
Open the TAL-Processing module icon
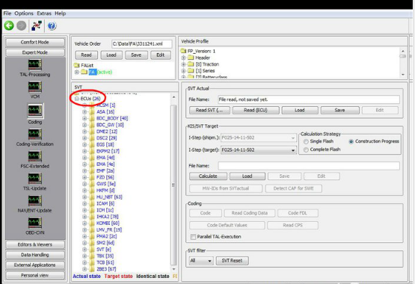[35, 65]
